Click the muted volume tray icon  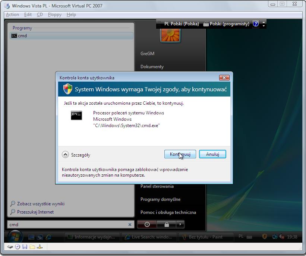pos(281,237)
